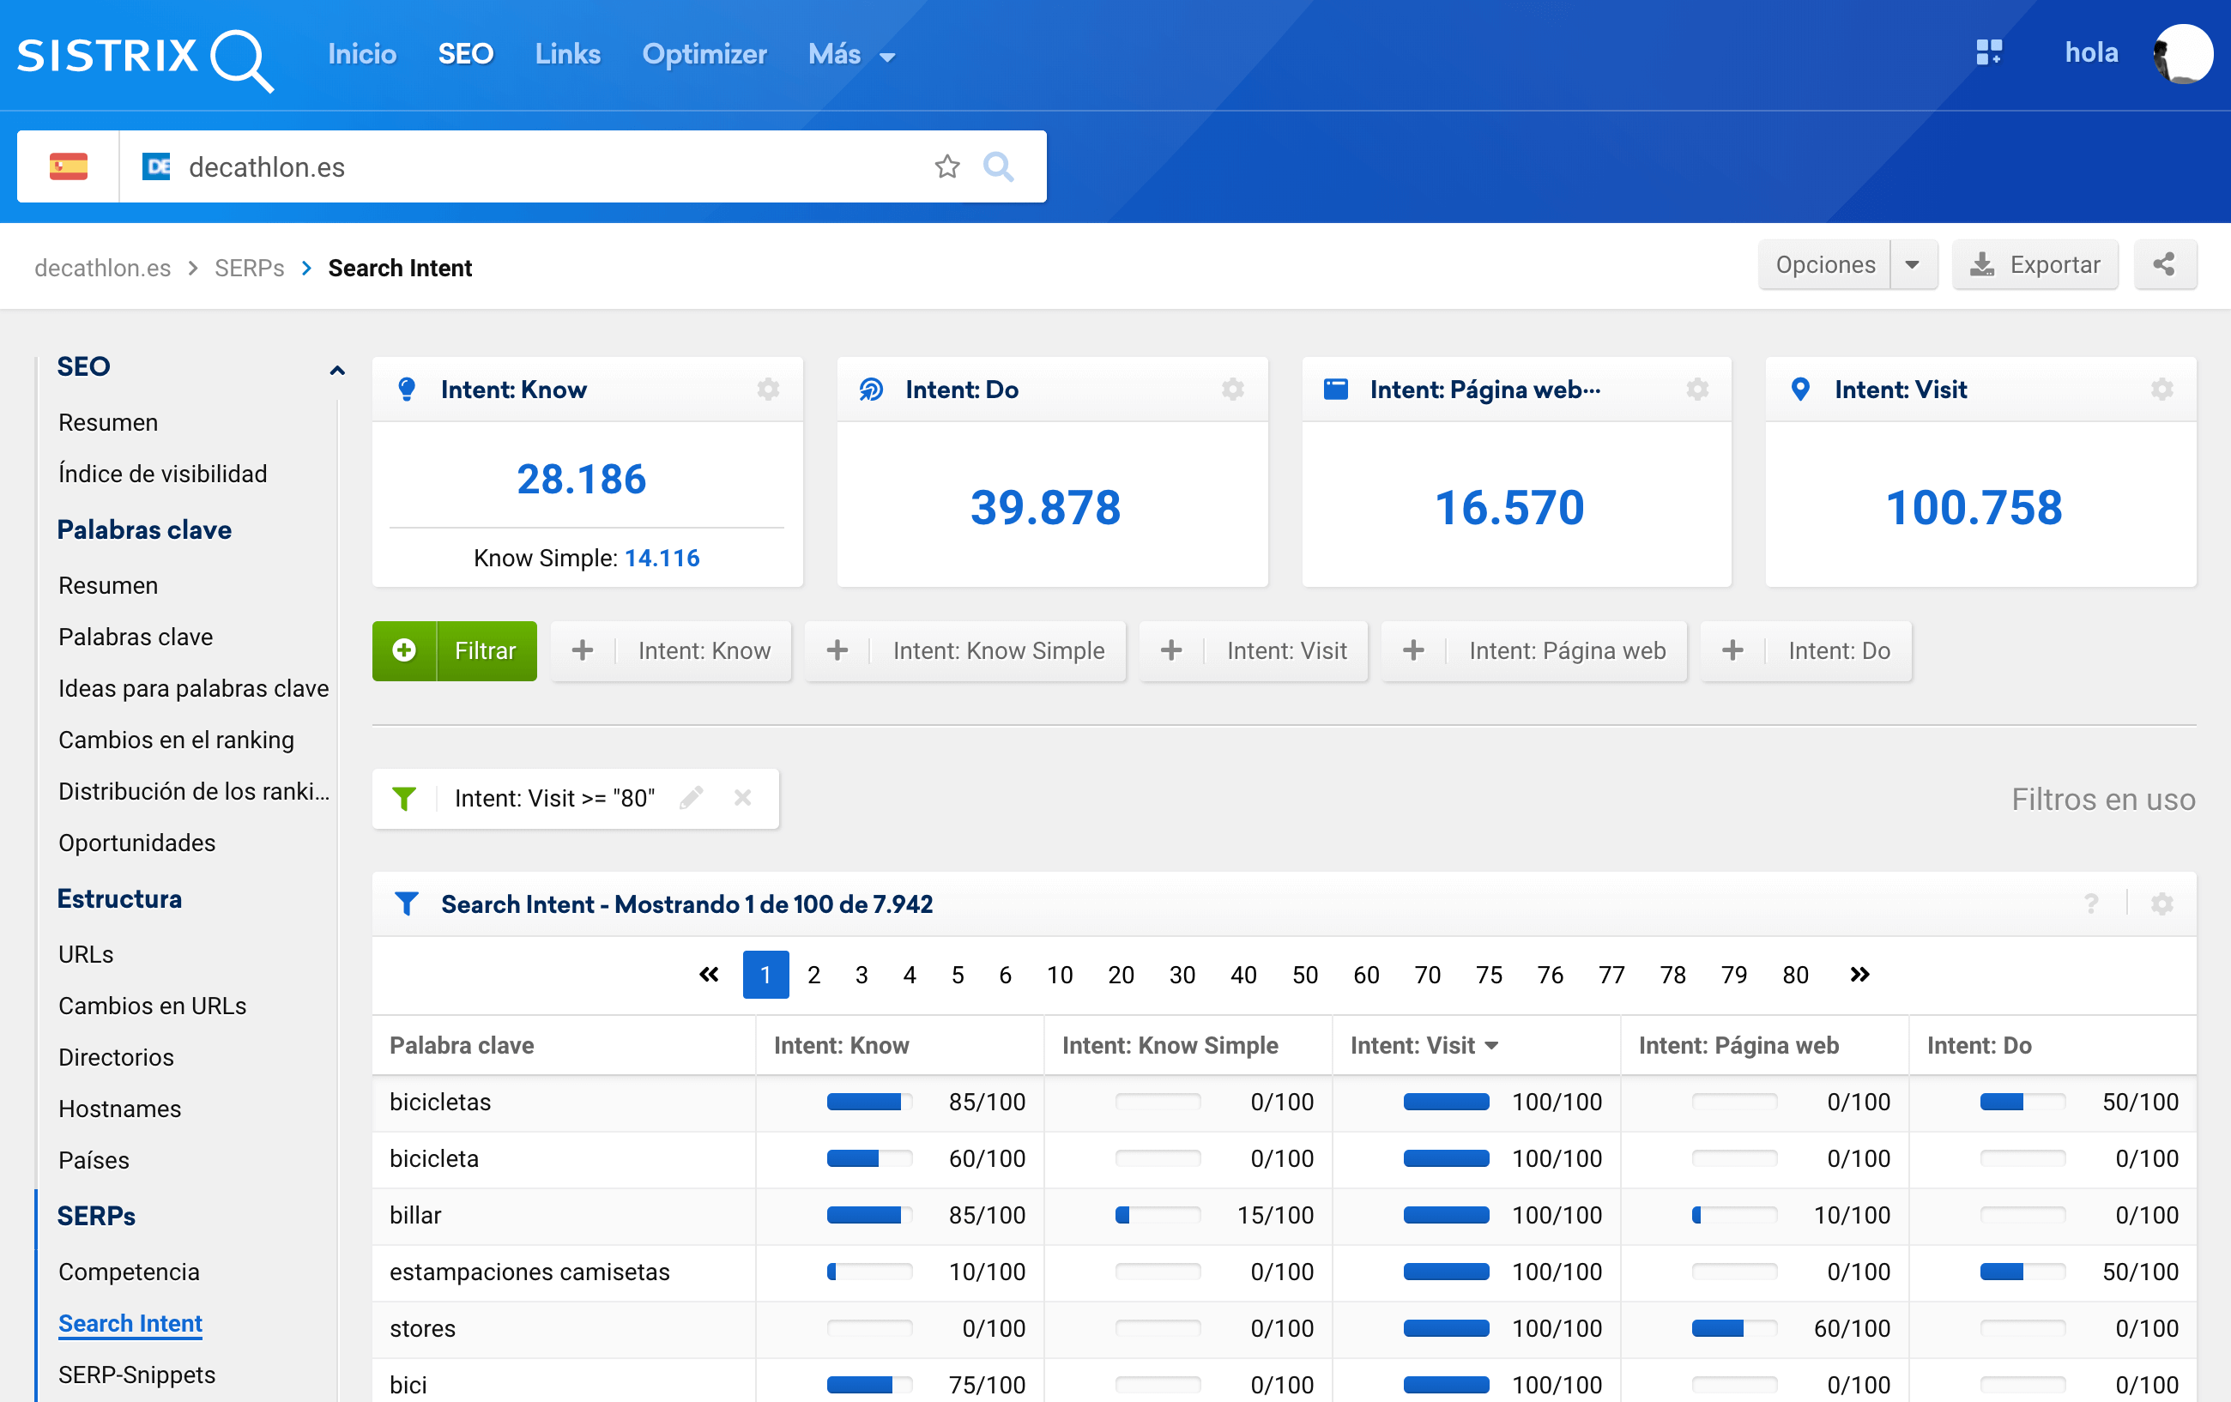Click the Opciones button

pyautogui.click(x=1824, y=265)
